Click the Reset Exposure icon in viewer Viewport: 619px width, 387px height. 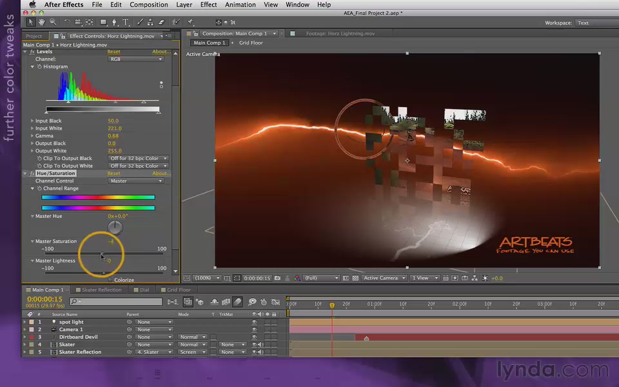click(x=485, y=278)
